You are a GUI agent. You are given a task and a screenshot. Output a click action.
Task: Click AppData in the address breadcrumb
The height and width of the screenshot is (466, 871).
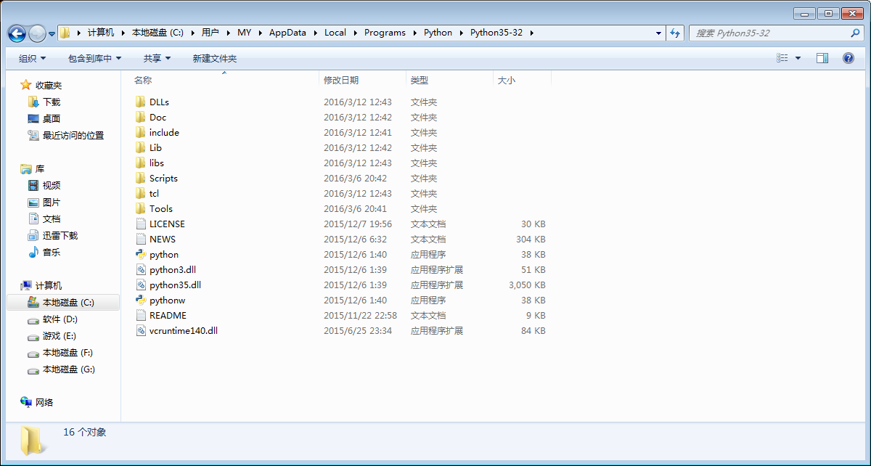click(287, 33)
